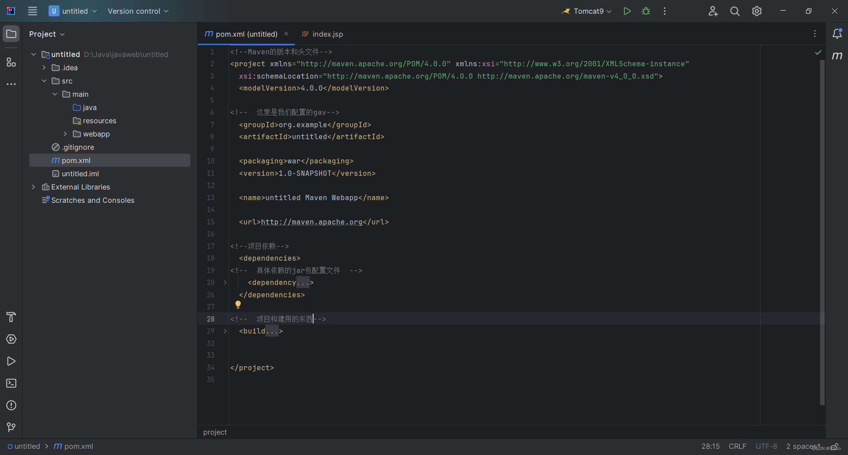Expand the webapp folder
This screenshot has width=848, height=455.
pos(65,134)
